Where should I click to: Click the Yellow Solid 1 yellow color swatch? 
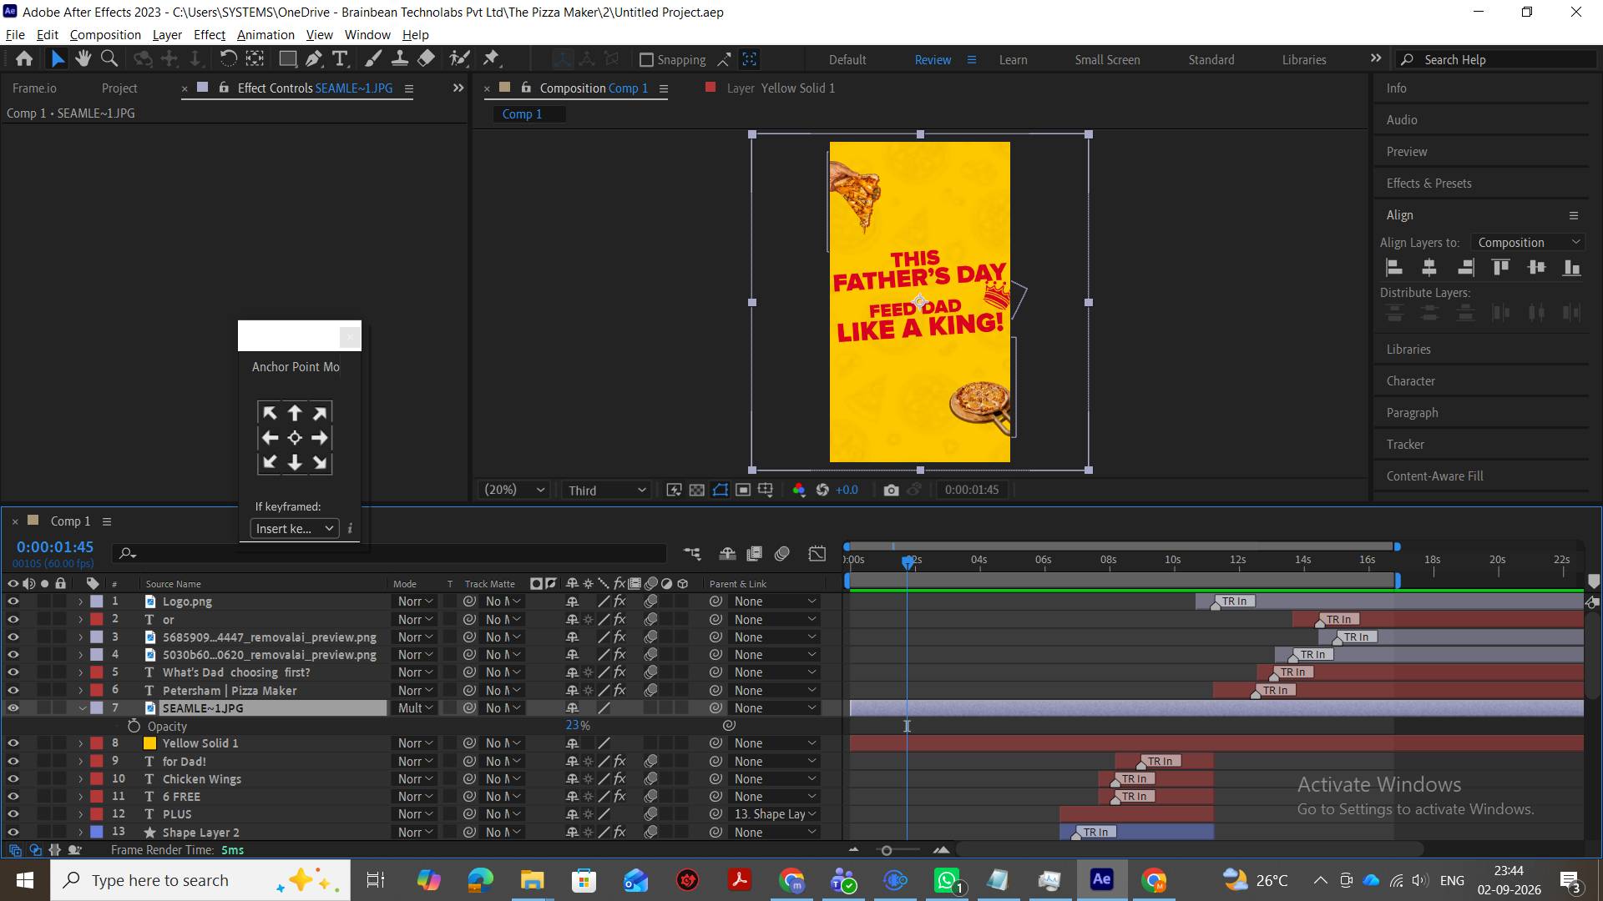(150, 742)
